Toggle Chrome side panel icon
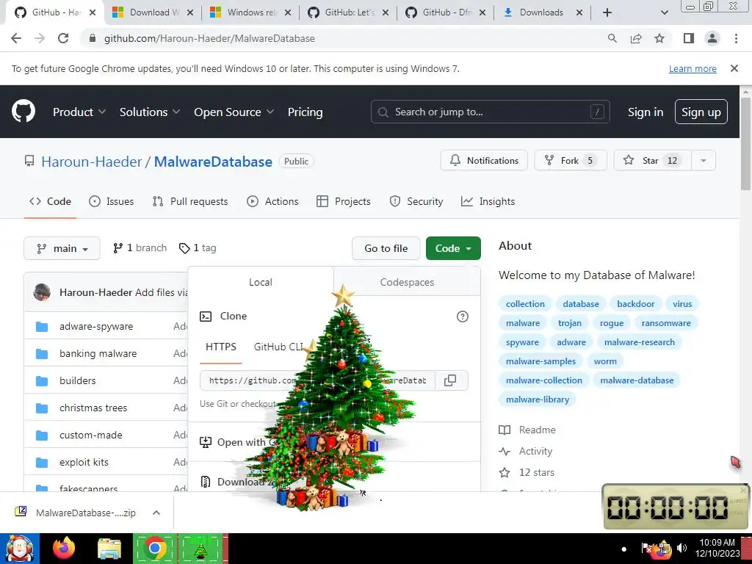This screenshot has width=752, height=564. pyautogui.click(x=689, y=38)
